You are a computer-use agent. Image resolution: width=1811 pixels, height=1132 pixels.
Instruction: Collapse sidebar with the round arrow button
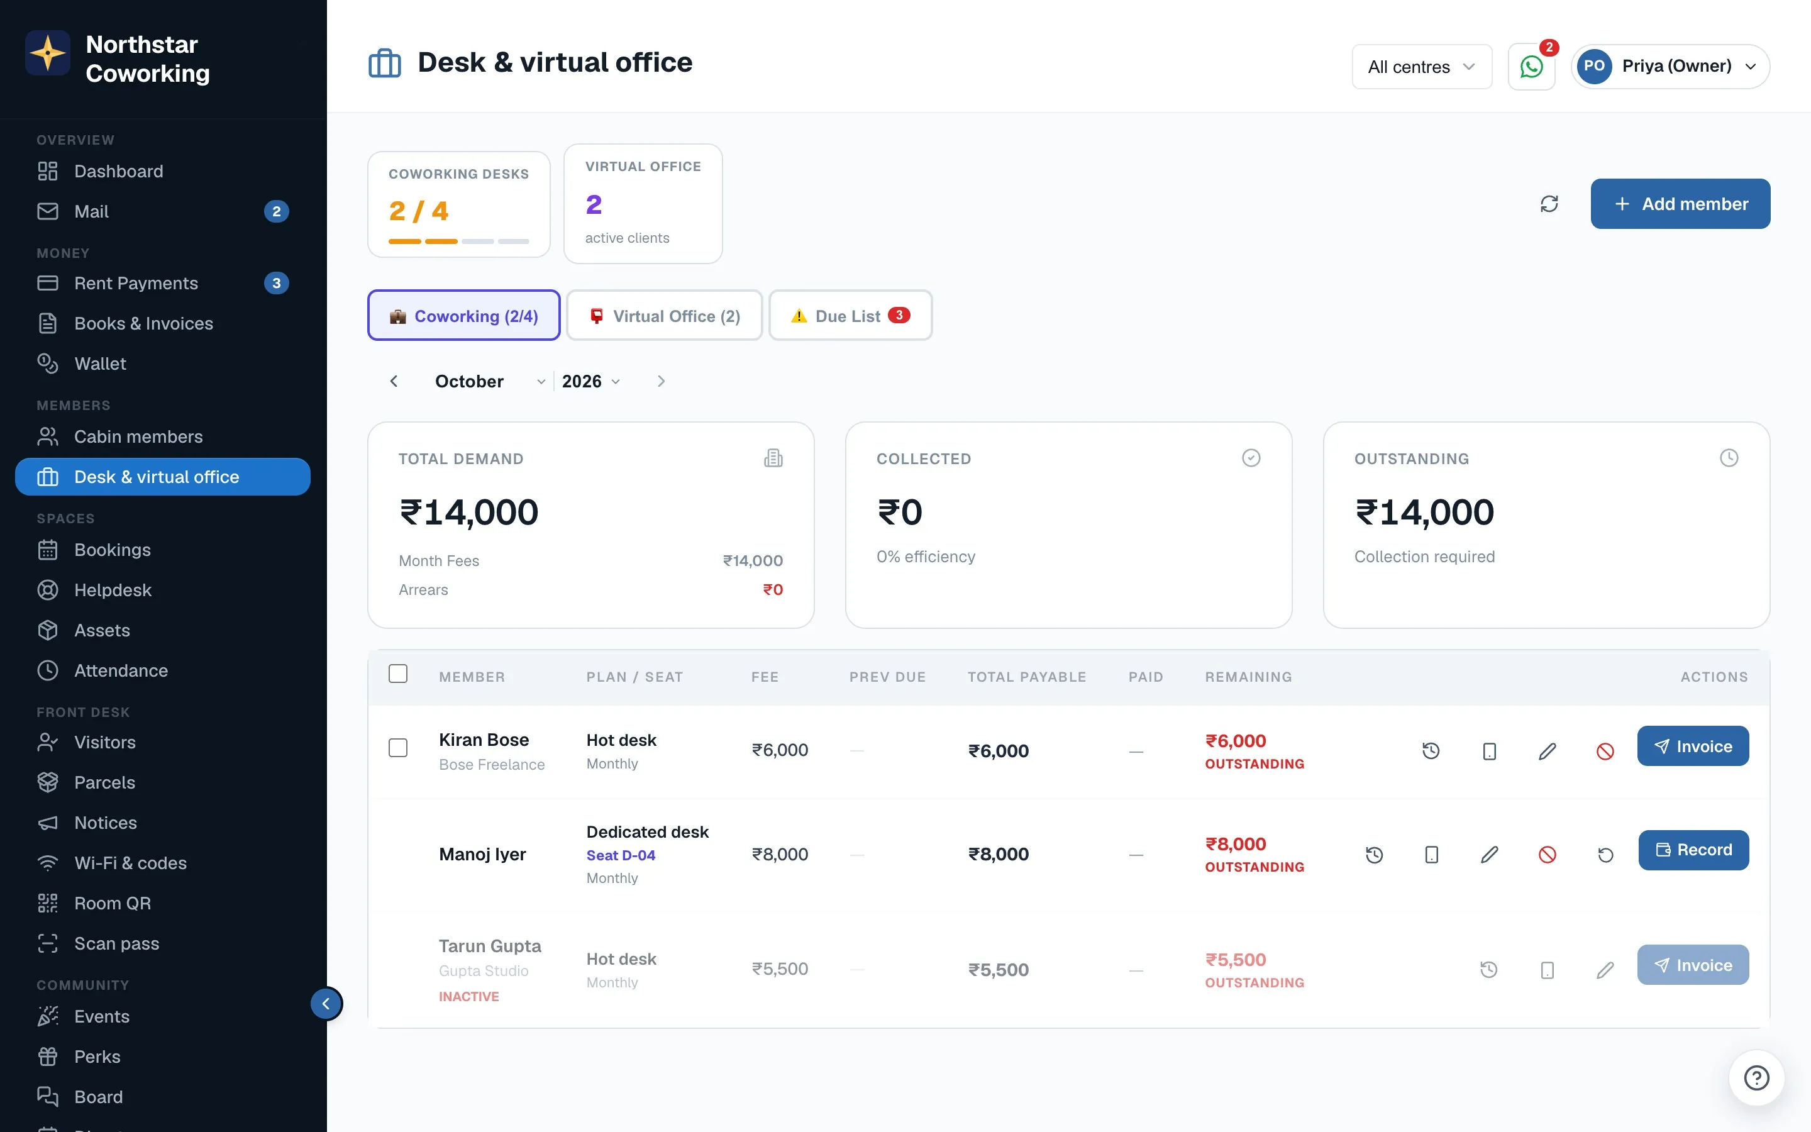[326, 1003]
